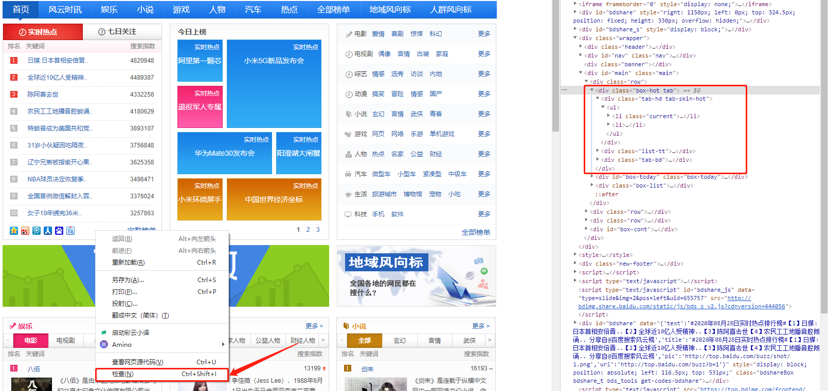Open 地域风向标 in the top navigation
The image size is (828, 391).
390,10
